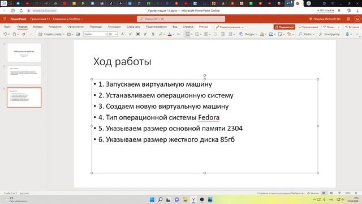The width and height of the screenshot is (362, 204).
Task: Increase font size with the larger A
Action: pyautogui.click(x=123, y=34)
